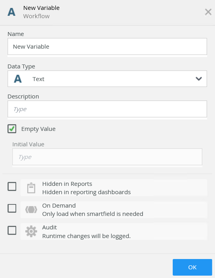Expand the Data Type dropdown arrow
The height and width of the screenshot is (278, 215).
(x=199, y=79)
